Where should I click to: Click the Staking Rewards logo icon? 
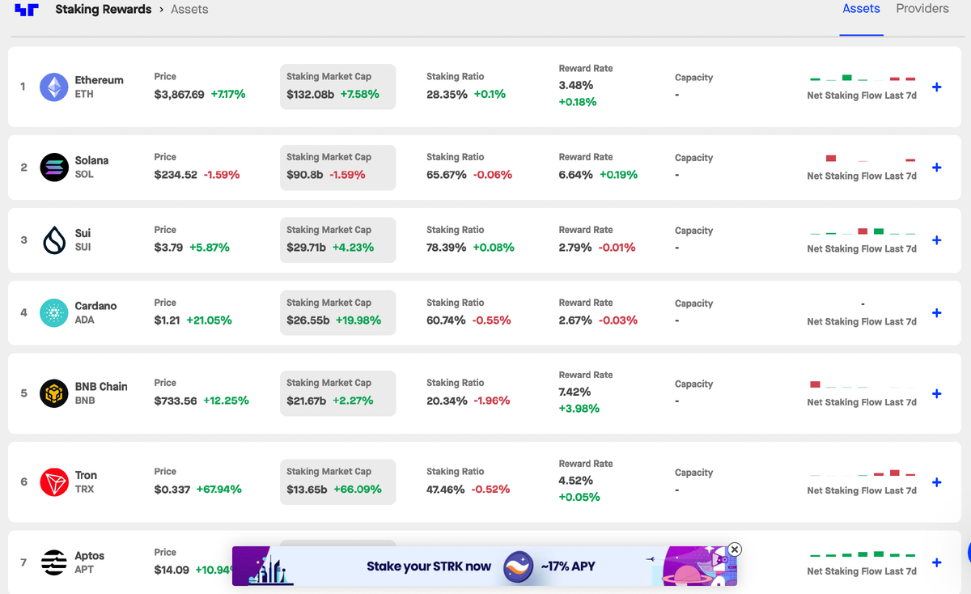pos(27,10)
